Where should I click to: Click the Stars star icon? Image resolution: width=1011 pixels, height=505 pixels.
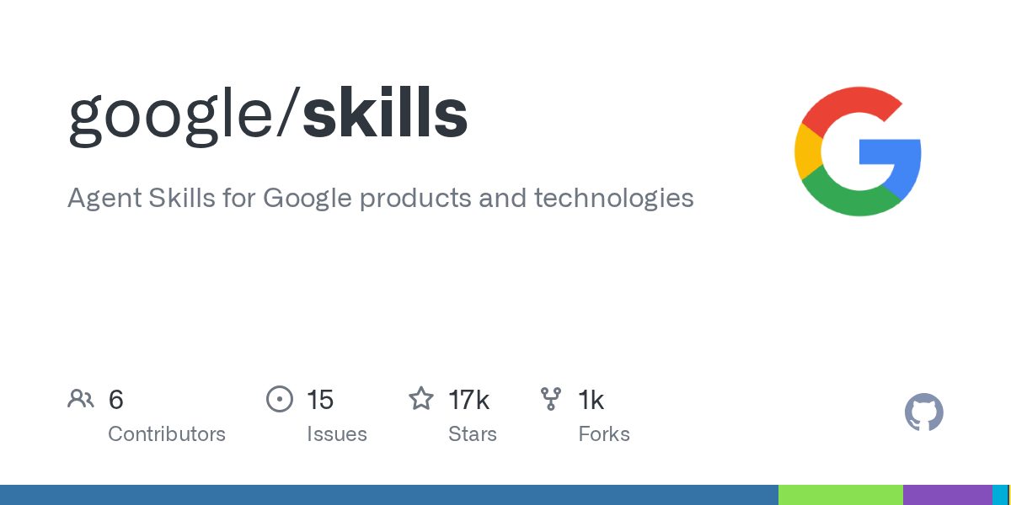click(421, 398)
